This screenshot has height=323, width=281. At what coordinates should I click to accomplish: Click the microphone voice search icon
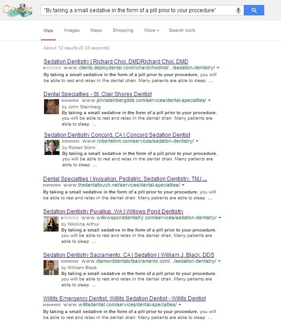[238, 10]
